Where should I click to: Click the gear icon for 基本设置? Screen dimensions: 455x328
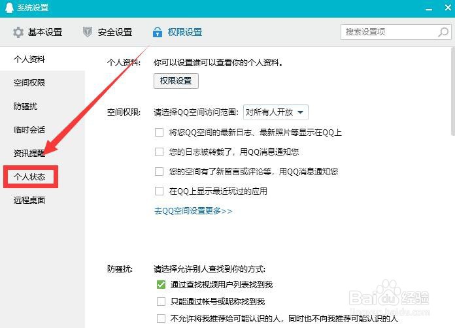click(x=18, y=32)
